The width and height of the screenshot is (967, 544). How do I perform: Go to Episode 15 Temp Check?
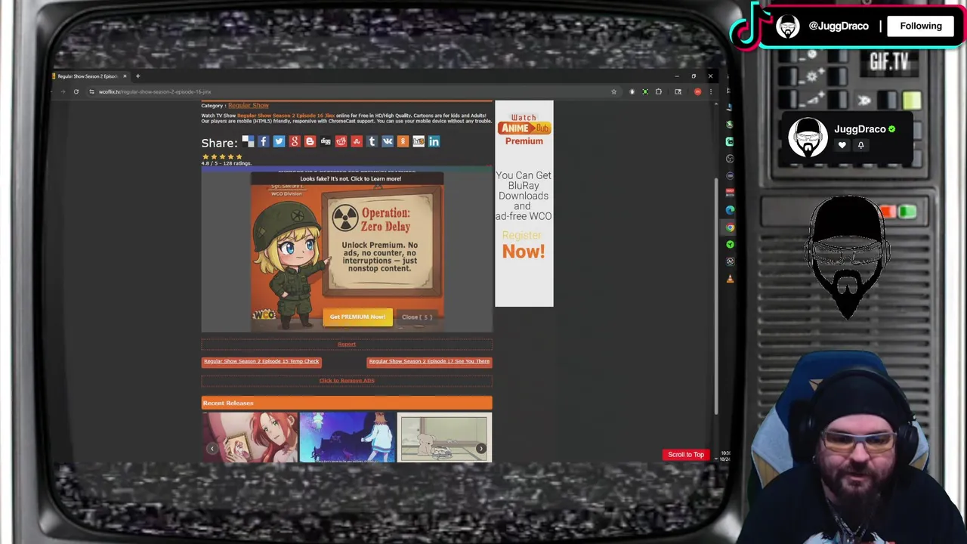261,361
